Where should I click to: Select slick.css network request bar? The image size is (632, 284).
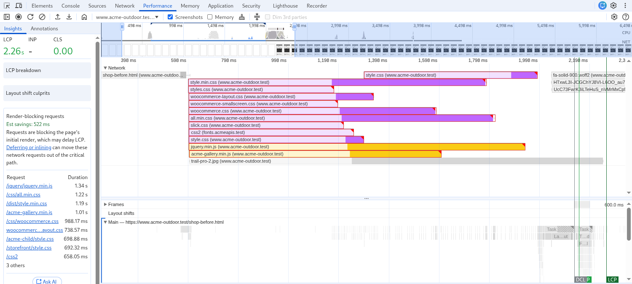[266, 125]
